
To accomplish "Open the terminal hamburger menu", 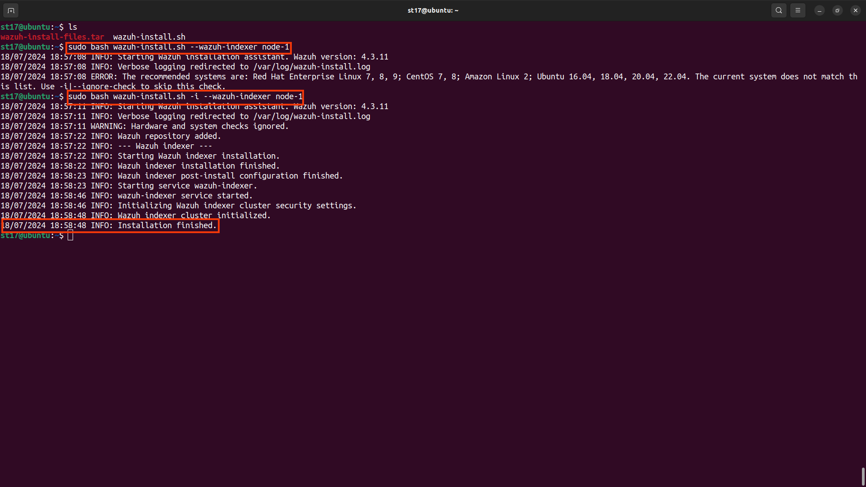I will click(798, 10).
